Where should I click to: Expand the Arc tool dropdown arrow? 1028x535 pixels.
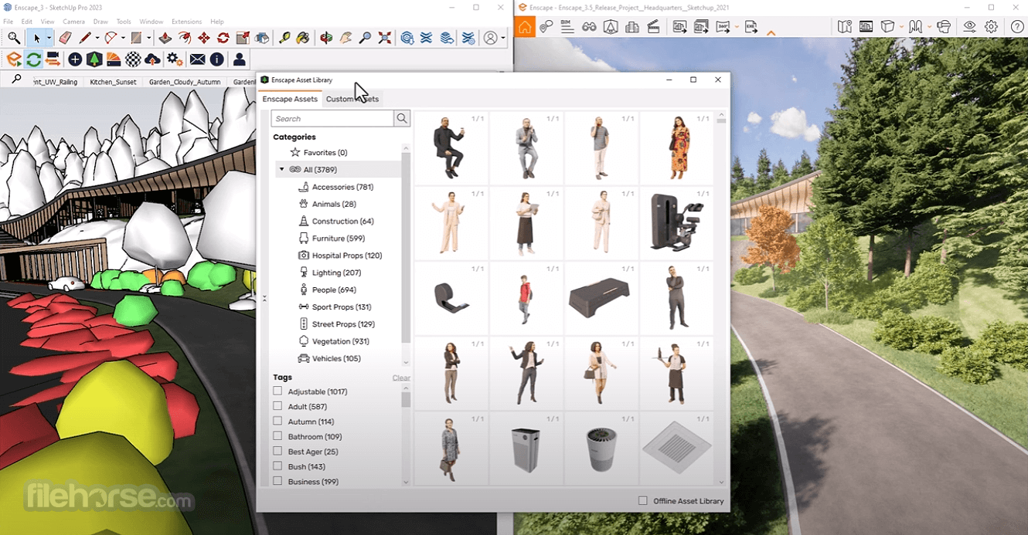123,38
